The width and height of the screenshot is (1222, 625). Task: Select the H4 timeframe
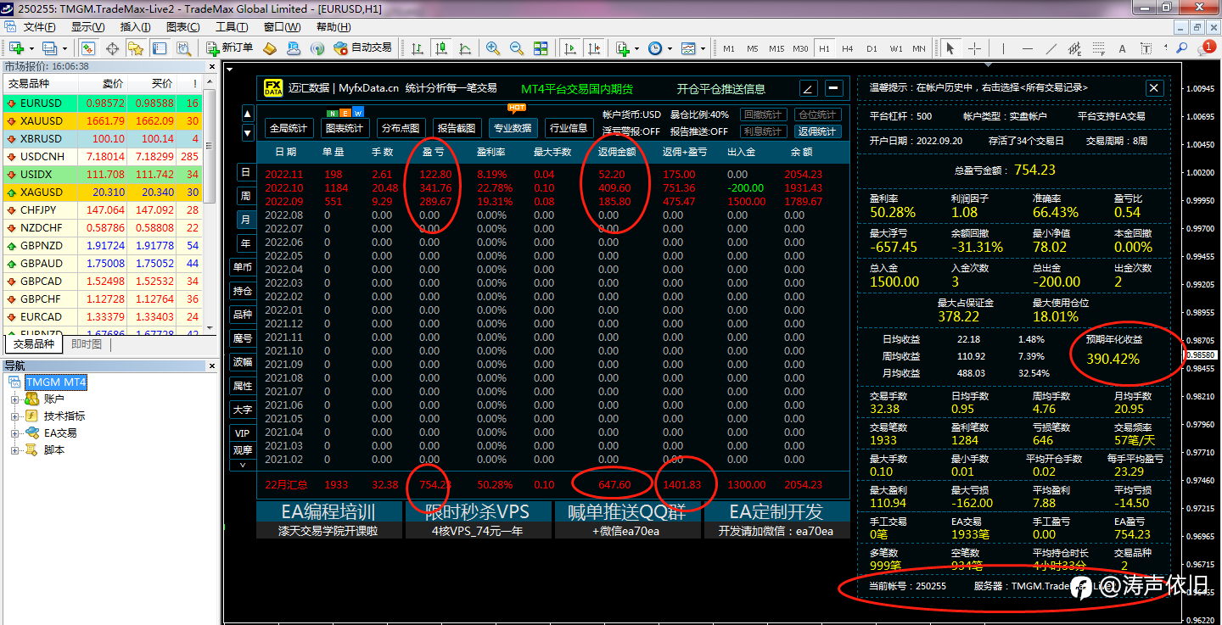click(x=847, y=48)
